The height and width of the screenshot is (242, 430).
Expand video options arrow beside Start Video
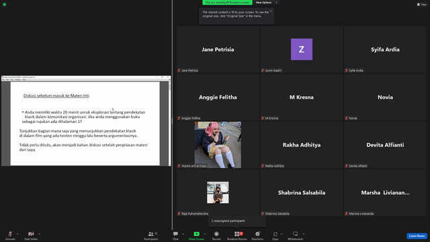pos(39,234)
